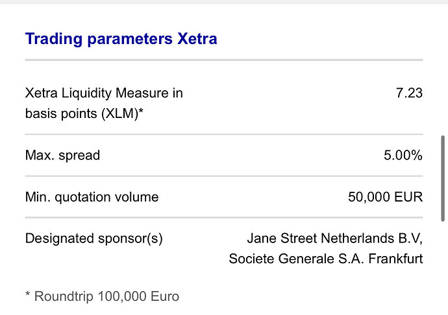Click the Trading parameters Xetra heading
Image resolution: width=448 pixels, height=315 pixels.
pos(121,39)
